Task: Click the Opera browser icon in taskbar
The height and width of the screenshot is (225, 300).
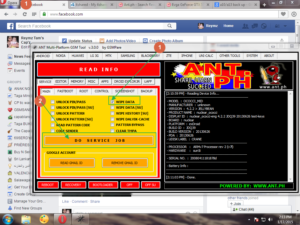Action: point(62,219)
